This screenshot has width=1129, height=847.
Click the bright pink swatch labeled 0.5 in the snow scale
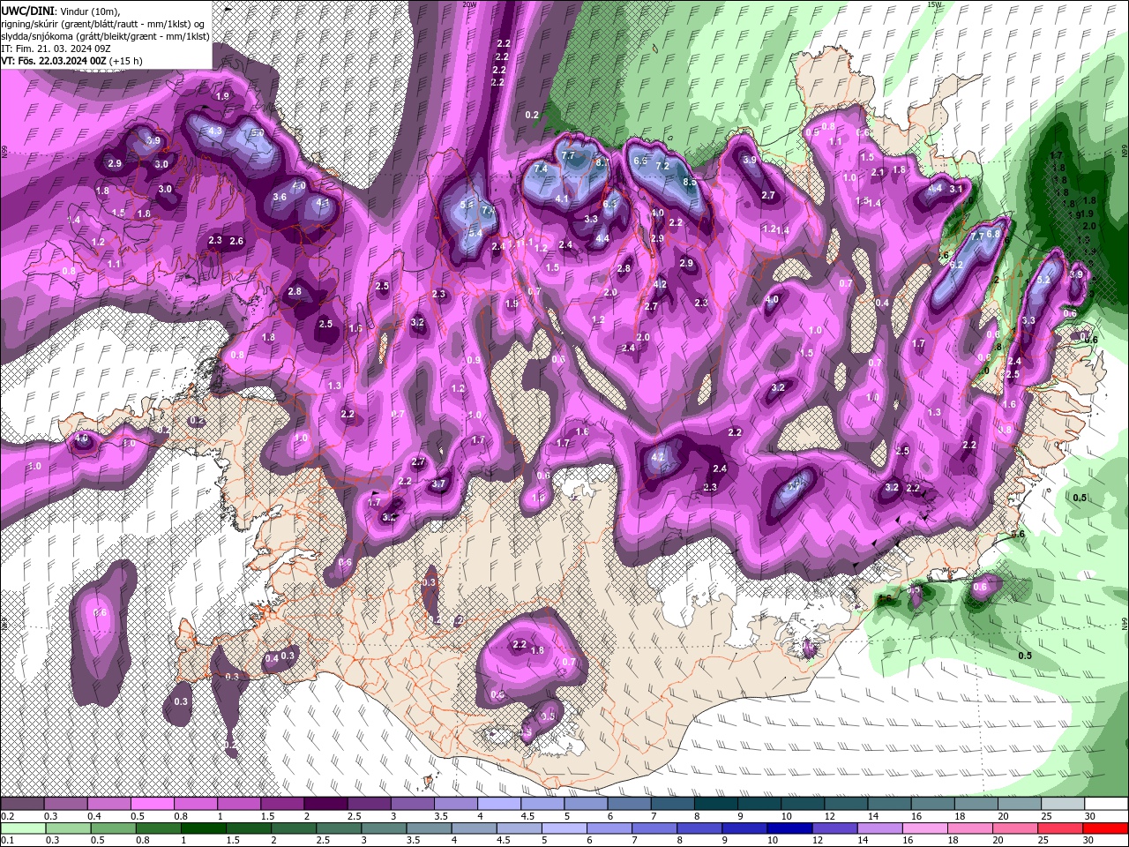click(152, 804)
